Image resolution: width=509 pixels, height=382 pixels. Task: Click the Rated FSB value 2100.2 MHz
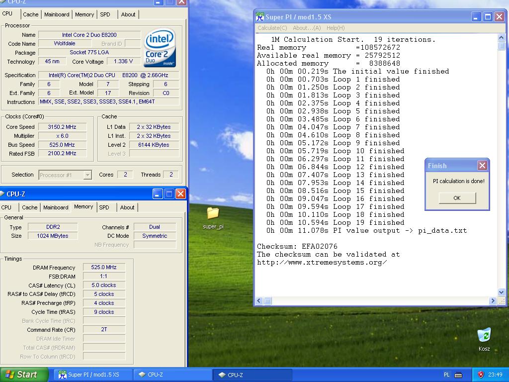pyautogui.click(x=62, y=153)
